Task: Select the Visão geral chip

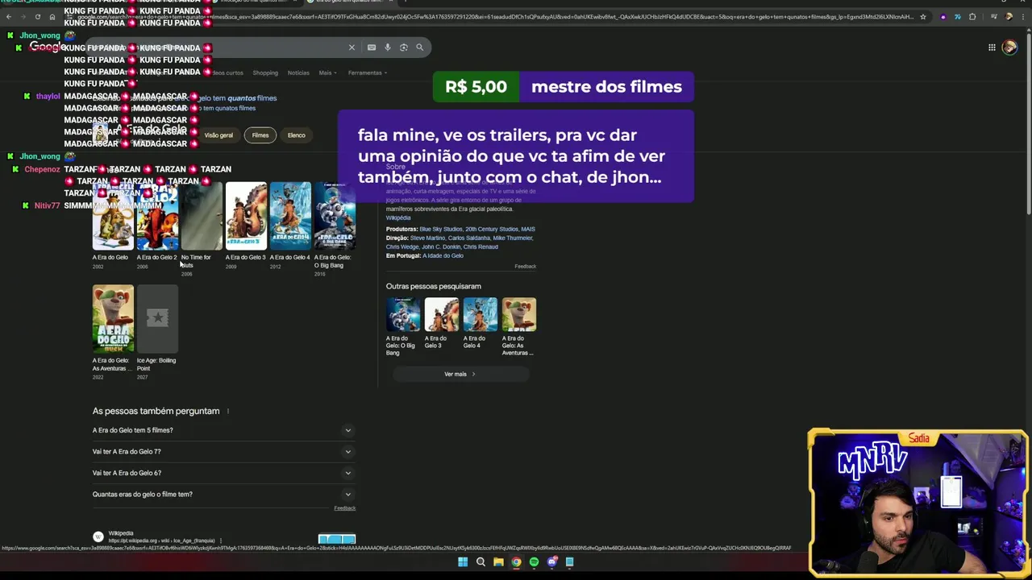Action: [218, 135]
